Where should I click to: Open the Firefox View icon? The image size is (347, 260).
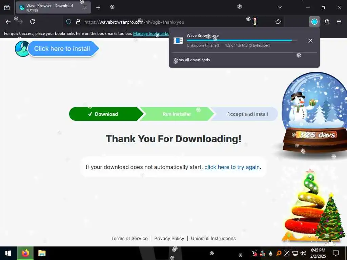(x=7, y=7)
